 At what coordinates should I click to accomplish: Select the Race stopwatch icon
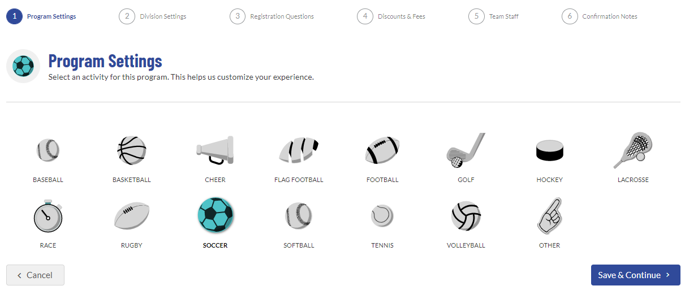[48, 216]
